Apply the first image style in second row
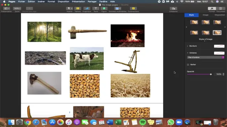This screenshot has width=227, height=127. pos(194,33)
